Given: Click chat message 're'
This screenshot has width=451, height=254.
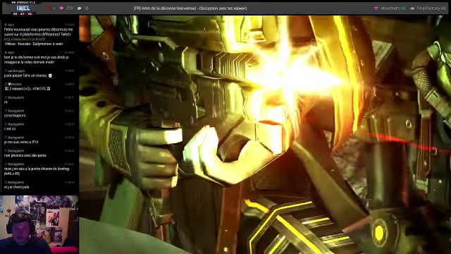Looking at the screenshot, I should (6, 102).
